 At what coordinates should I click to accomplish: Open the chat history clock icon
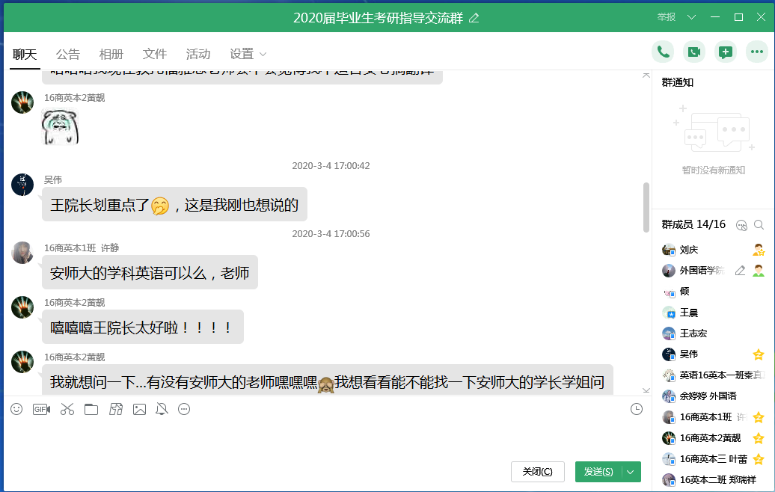click(637, 409)
